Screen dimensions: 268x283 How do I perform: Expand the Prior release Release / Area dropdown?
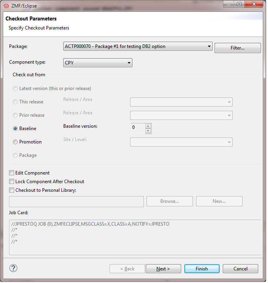pyautogui.click(x=181, y=115)
